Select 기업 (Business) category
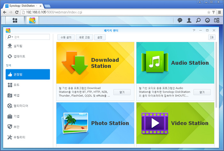 tap(28, 116)
